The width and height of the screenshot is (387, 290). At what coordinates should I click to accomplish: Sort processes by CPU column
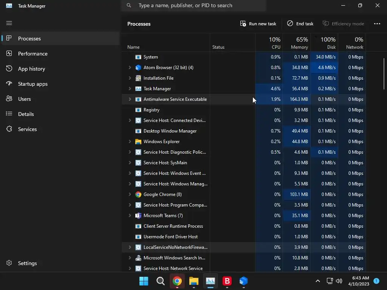coord(269,43)
